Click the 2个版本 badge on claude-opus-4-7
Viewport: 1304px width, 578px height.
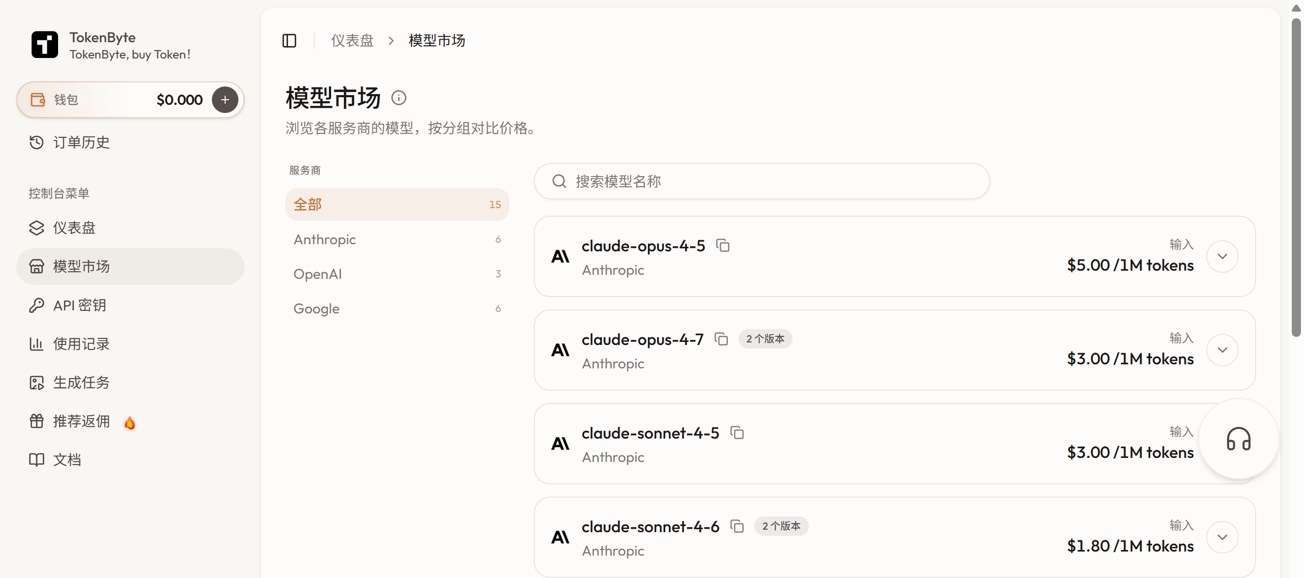[x=765, y=339]
